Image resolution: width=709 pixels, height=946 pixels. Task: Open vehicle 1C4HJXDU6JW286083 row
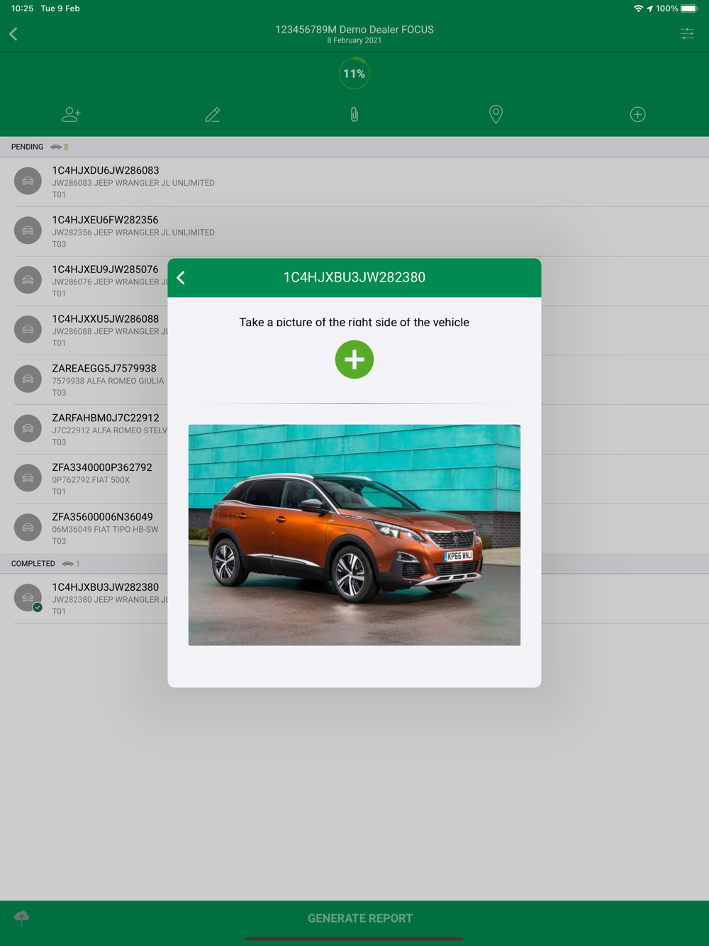(354, 182)
